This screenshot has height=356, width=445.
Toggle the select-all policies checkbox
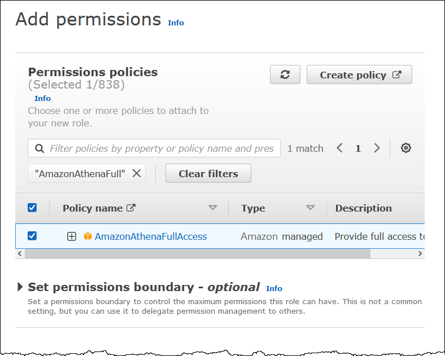(32, 208)
